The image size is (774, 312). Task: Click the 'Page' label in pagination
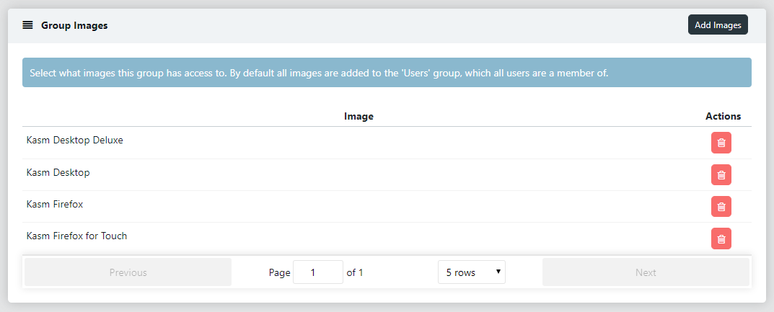(279, 272)
